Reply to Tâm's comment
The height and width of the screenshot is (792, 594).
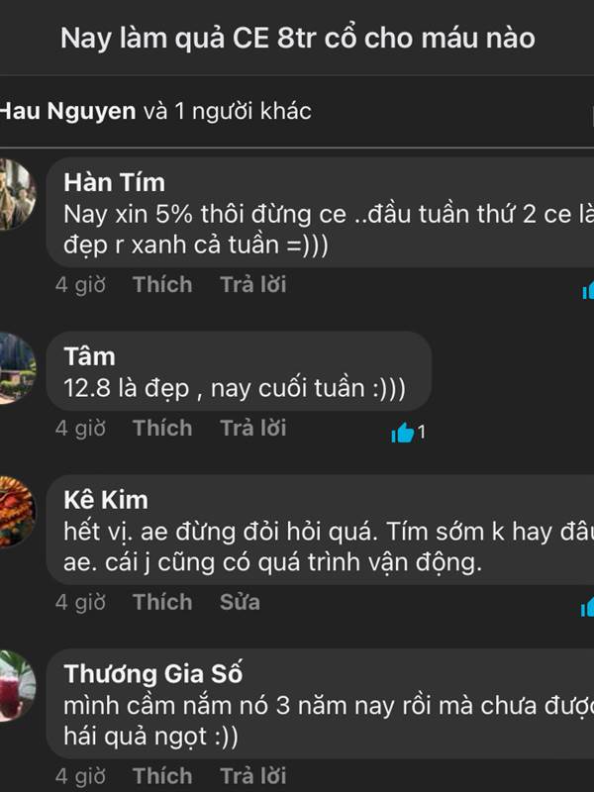(x=253, y=428)
